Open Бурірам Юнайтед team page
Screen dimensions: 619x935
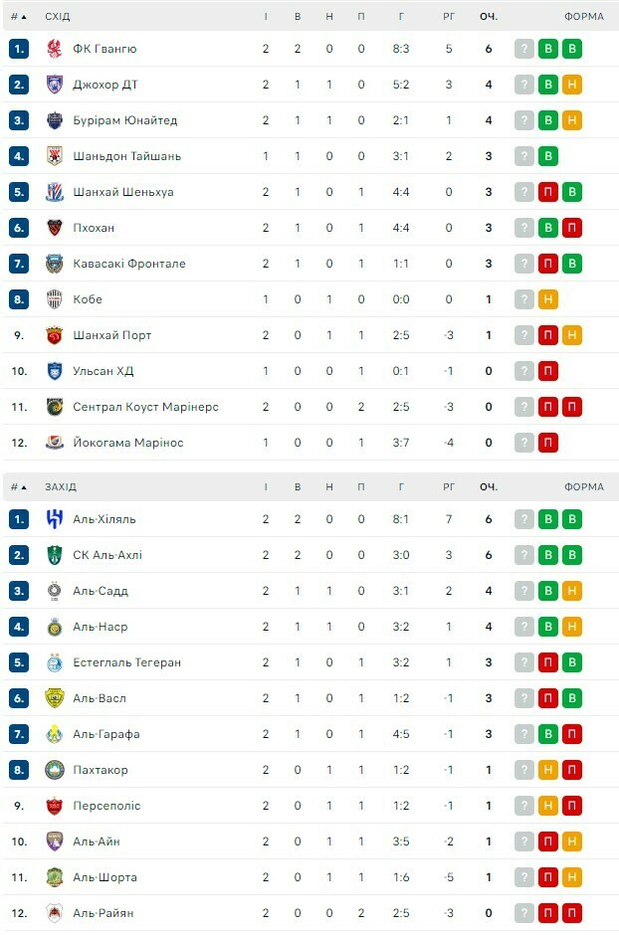click(x=124, y=120)
